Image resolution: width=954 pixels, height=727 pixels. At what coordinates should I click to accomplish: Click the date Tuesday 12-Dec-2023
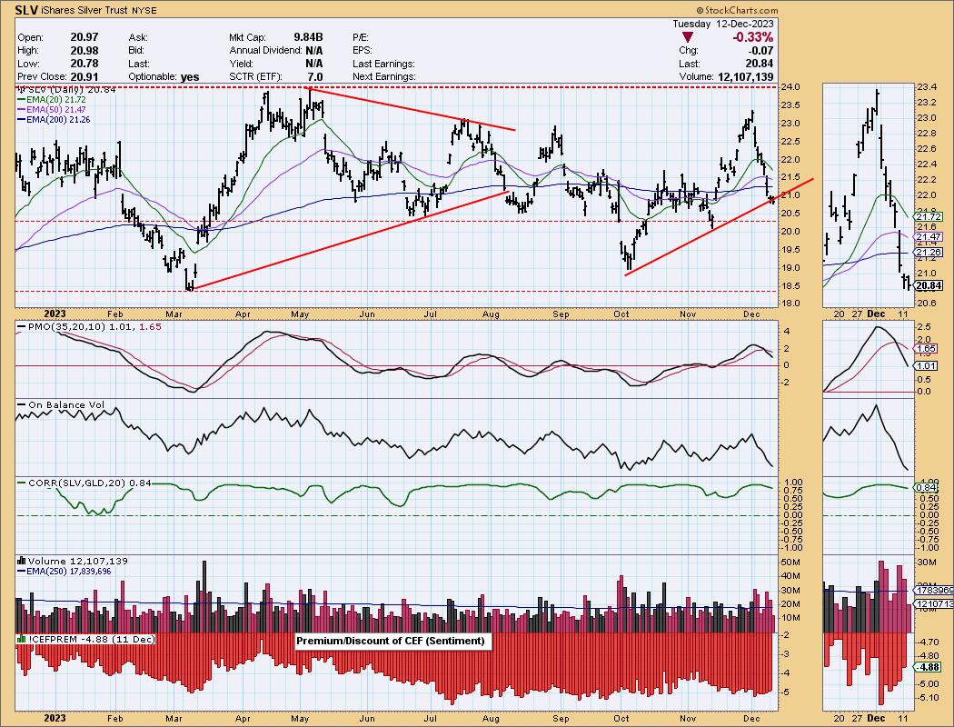pos(723,24)
